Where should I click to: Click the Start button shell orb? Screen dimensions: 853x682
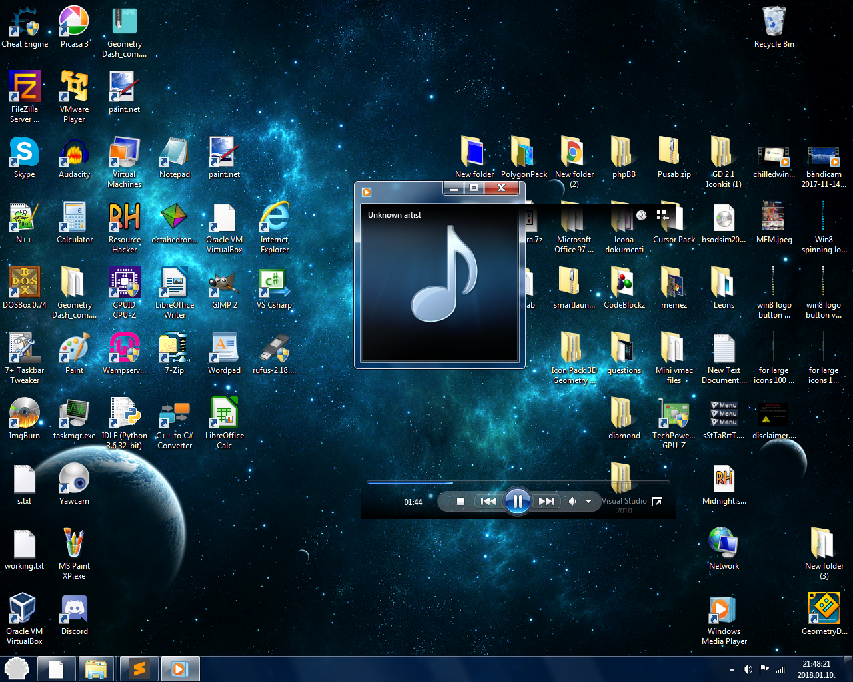(x=17, y=669)
